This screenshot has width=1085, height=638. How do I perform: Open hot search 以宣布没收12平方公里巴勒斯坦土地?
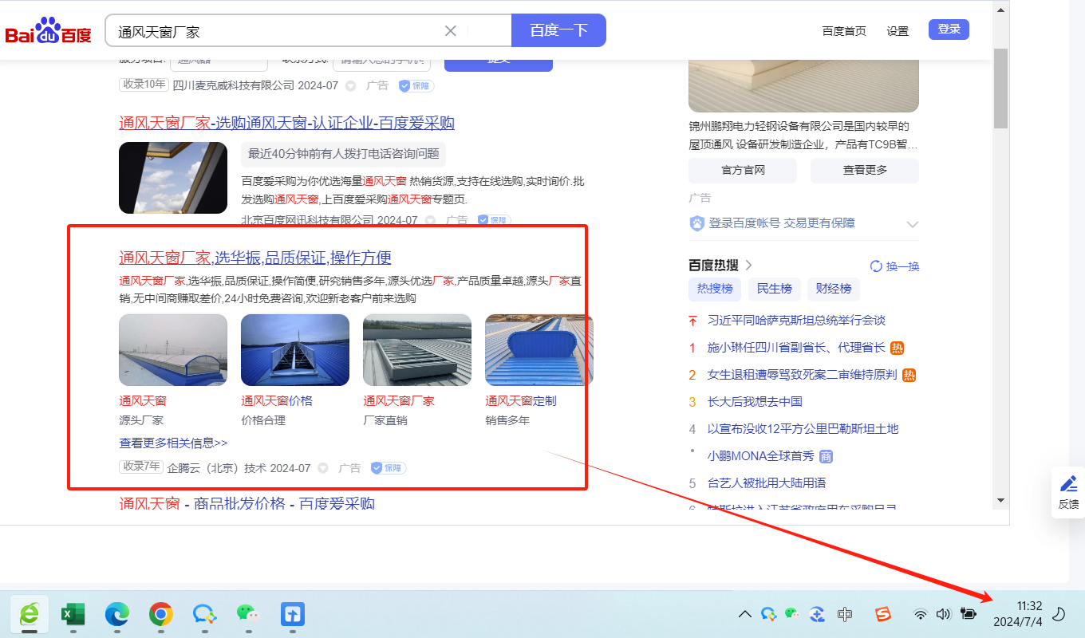(x=803, y=428)
